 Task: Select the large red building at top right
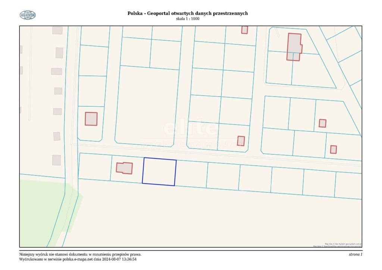coord(294,46)
